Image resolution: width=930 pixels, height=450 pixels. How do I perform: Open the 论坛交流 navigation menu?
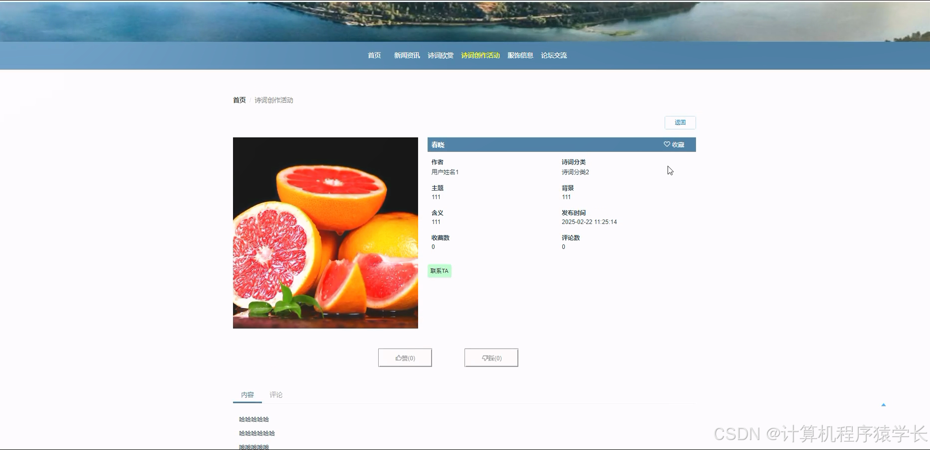click(554, 55)
